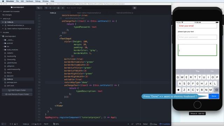The width and height of the screenshot is (224, 126).
Task: Tap the Q key on simulator keyboard
Action: (178, 77)
